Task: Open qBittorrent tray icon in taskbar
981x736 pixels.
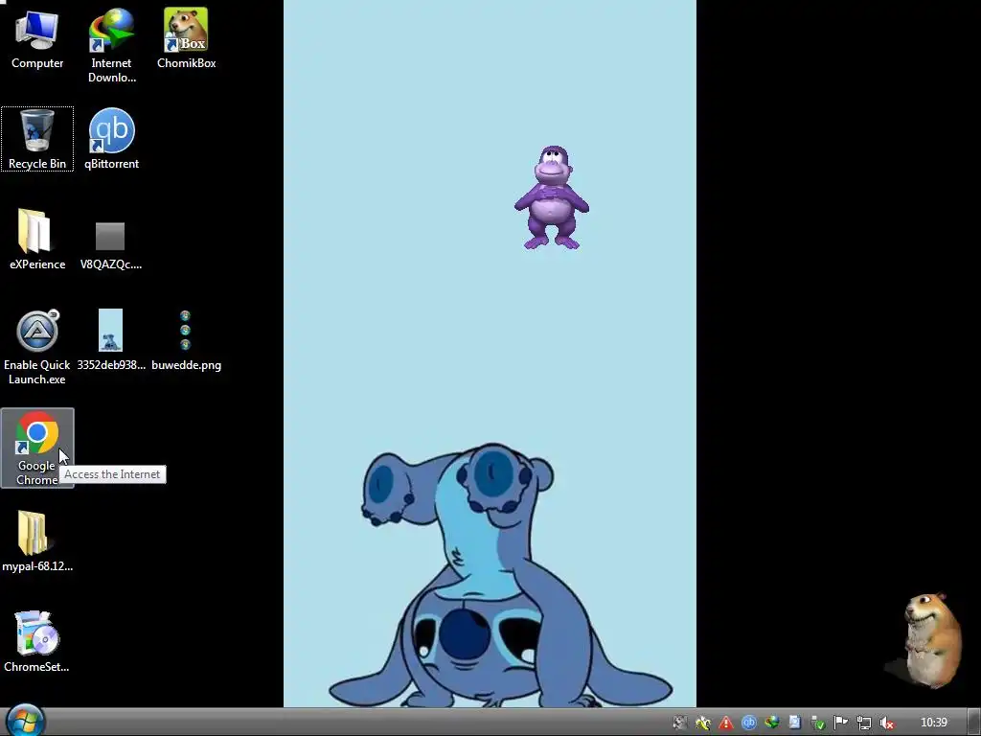Action: 748,723
